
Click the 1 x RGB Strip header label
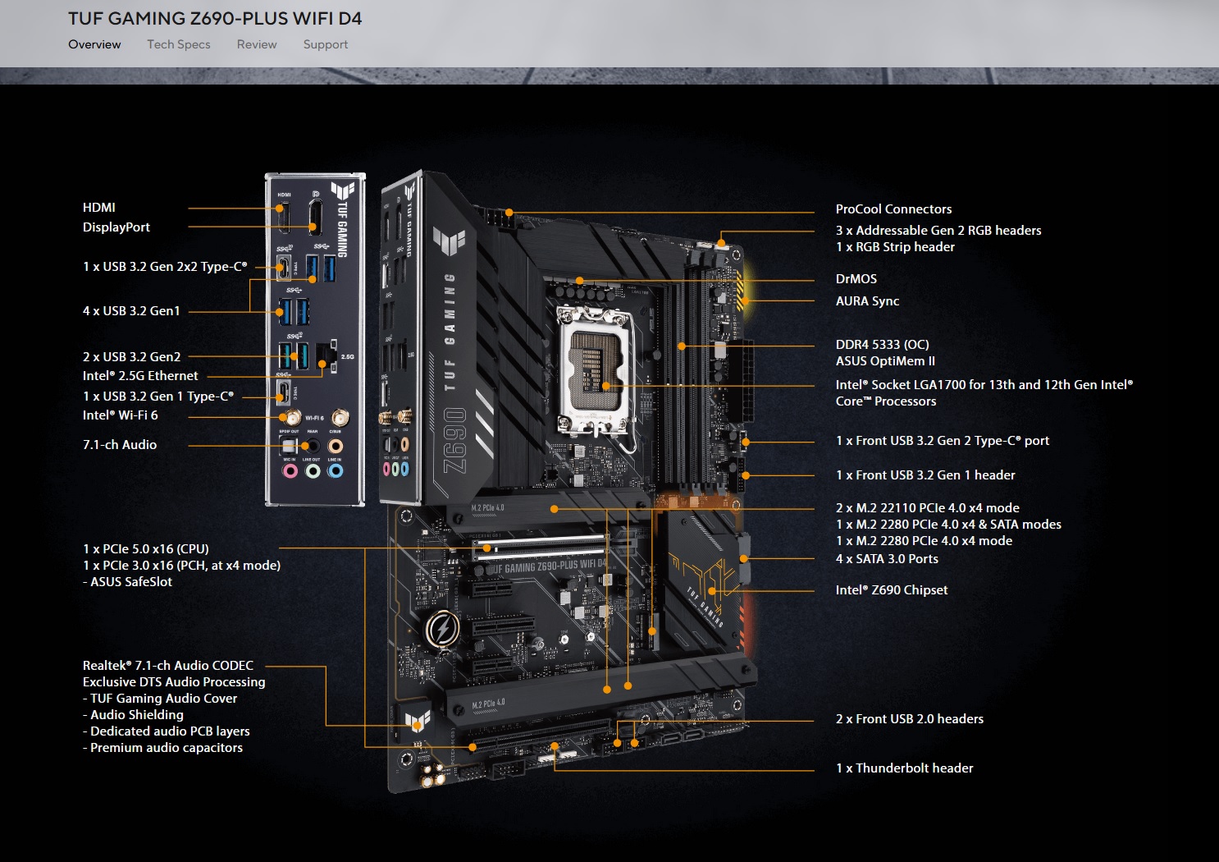(895, 247)
